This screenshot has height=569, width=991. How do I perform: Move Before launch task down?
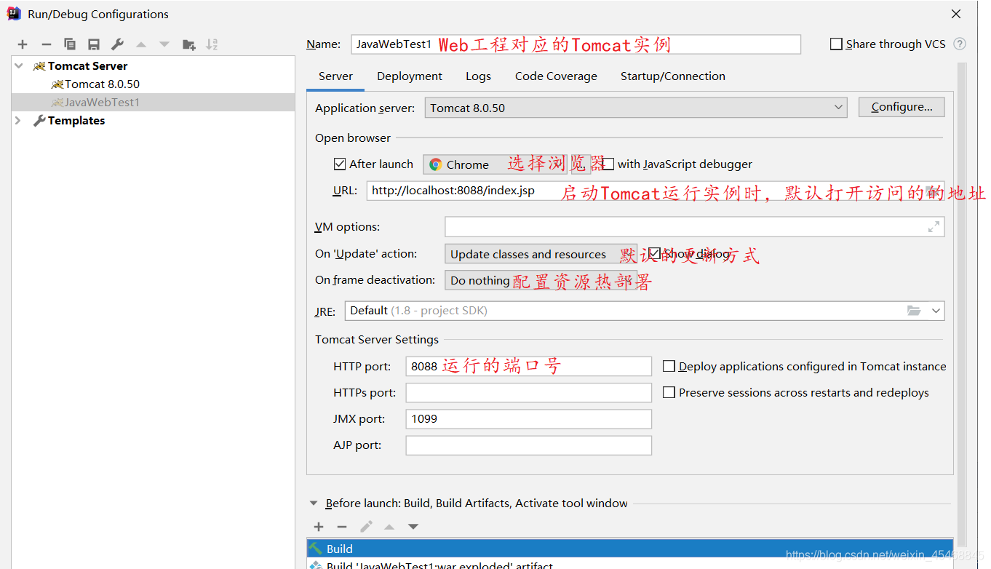(413, 527)
